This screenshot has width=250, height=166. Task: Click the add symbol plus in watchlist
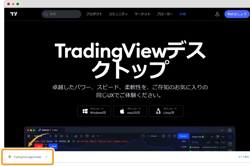point(212,137)
